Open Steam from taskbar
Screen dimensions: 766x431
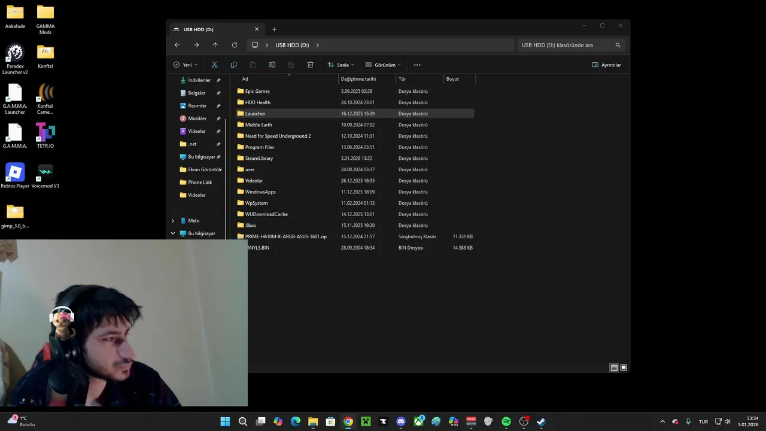(541, 421)
